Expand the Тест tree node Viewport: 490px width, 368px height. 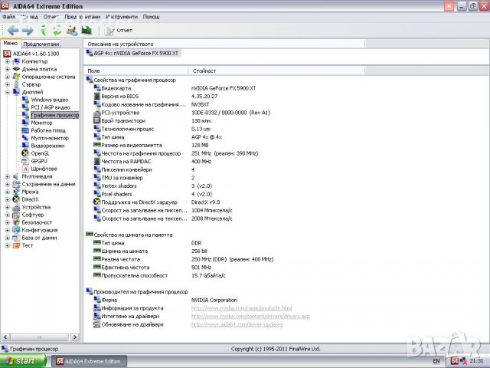coord(7,245)
